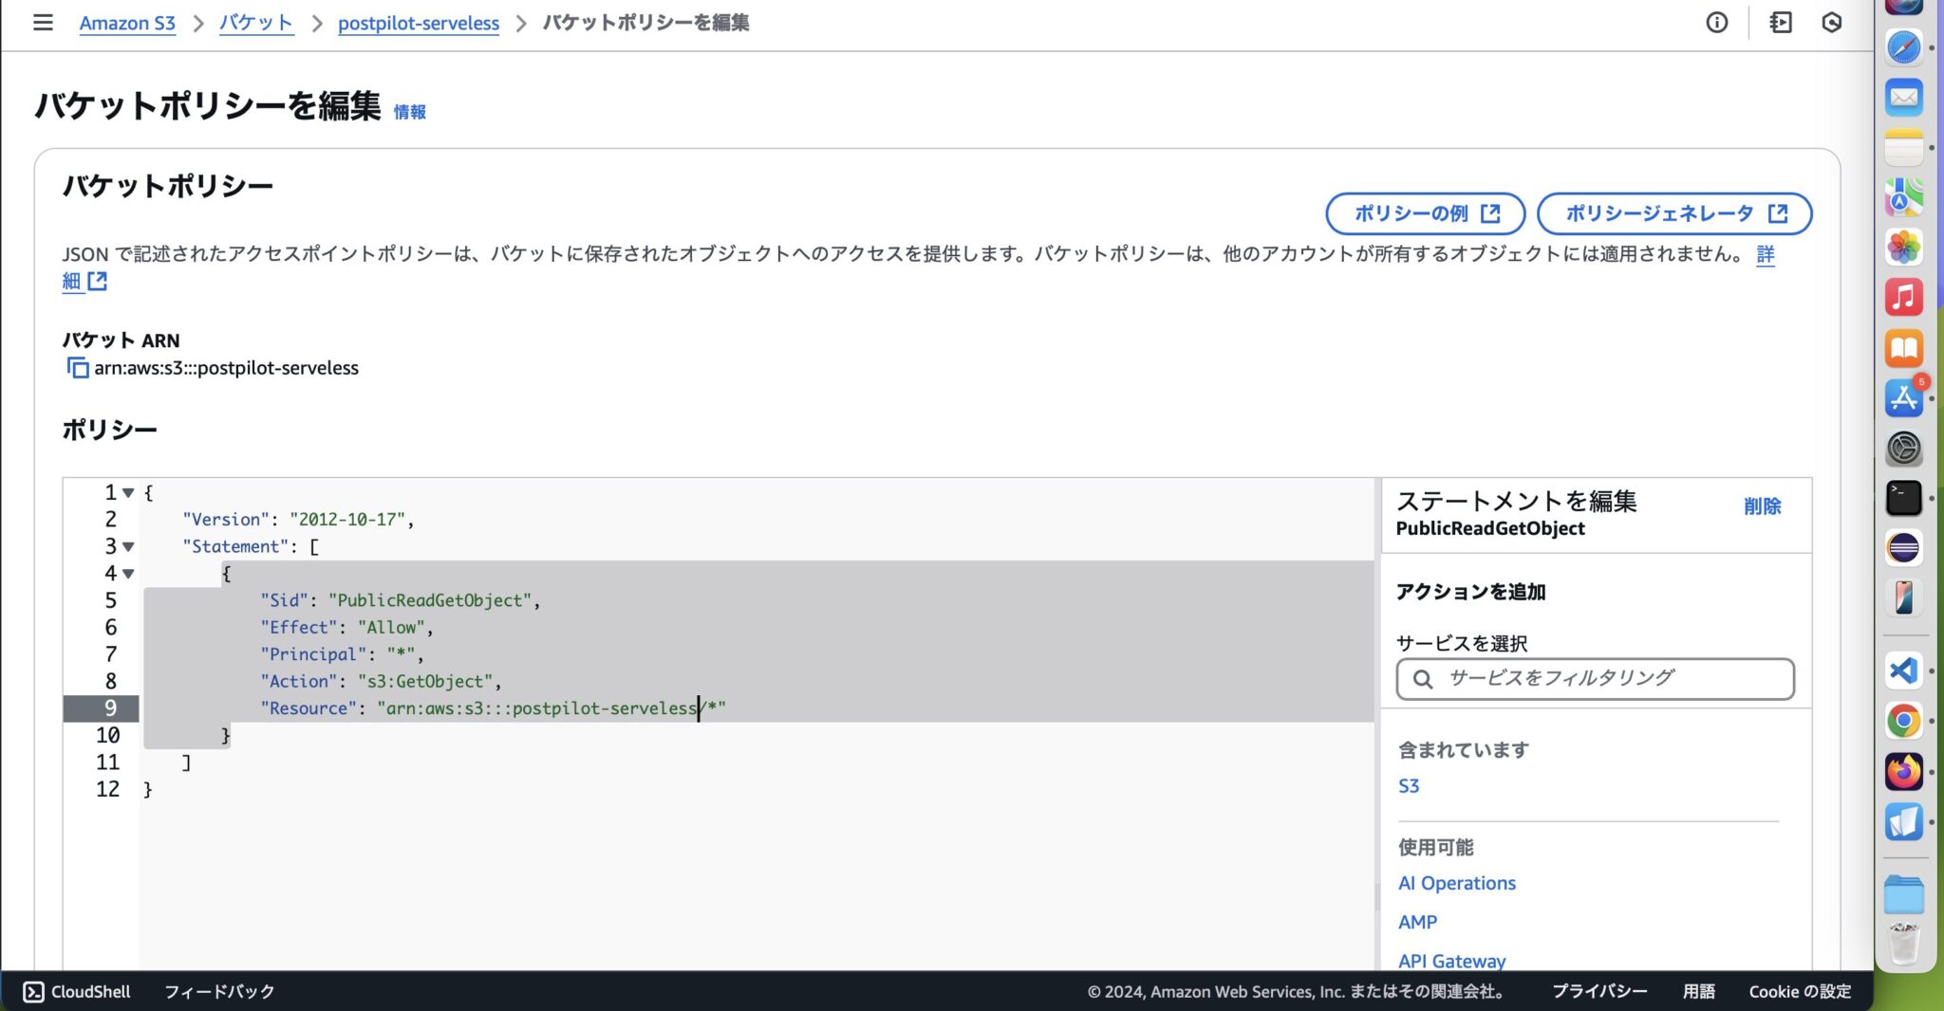Click the hexagonal CloudShell icon top right

(x=1834, y=23)
